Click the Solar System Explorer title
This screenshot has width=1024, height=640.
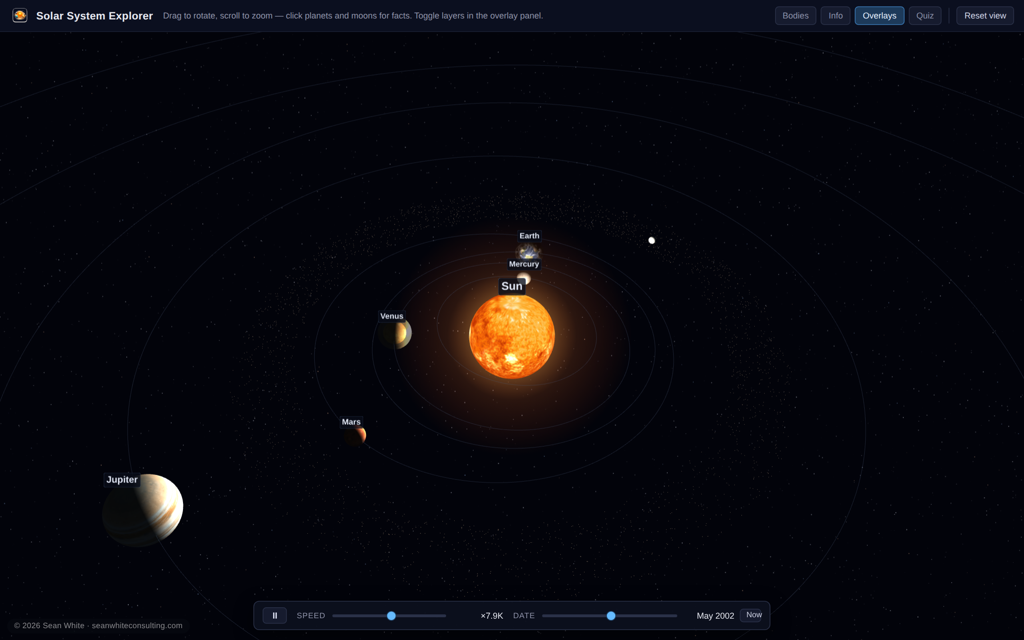[x=94, y=16]
